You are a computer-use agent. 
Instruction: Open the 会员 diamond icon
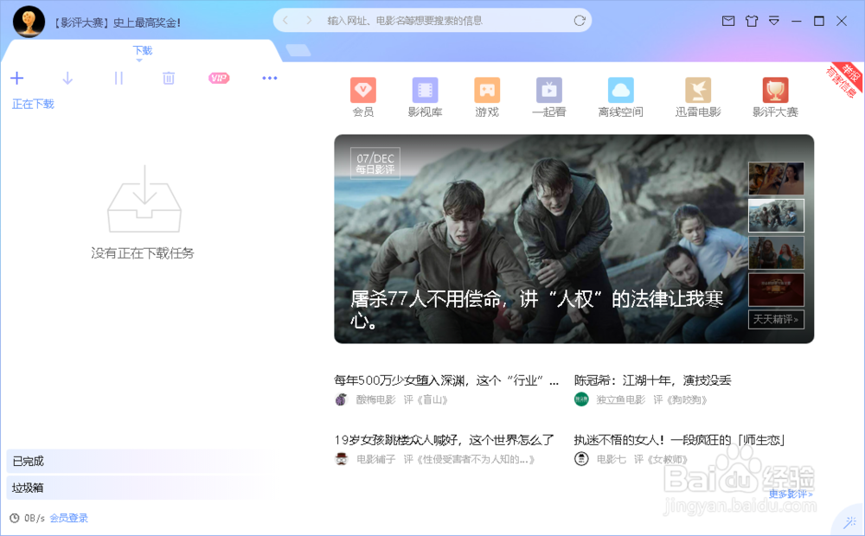(x=363, y=90)
